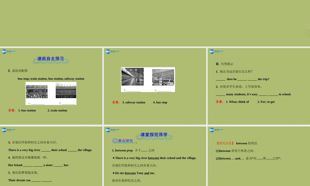The width and height of the screenshot is (310, 186).
Task: Click the logo on the 课堂探究导学 slide
Action: [112, 130]
